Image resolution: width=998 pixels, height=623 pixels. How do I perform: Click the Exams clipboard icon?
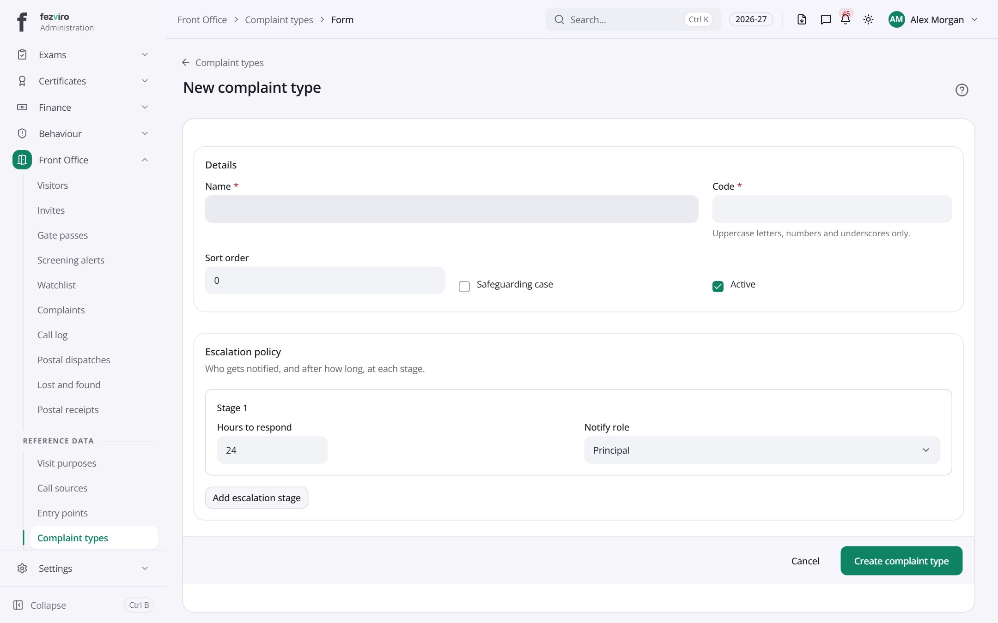tap(22, 55)
